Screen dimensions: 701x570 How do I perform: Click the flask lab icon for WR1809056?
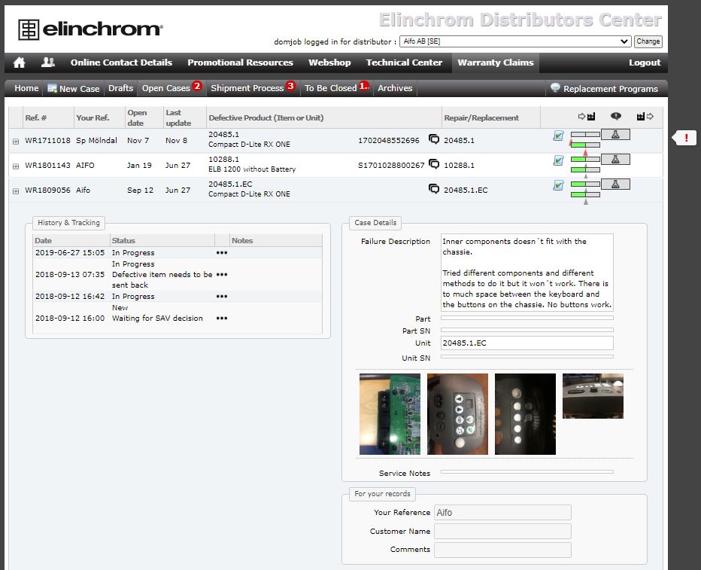(615, 184)
